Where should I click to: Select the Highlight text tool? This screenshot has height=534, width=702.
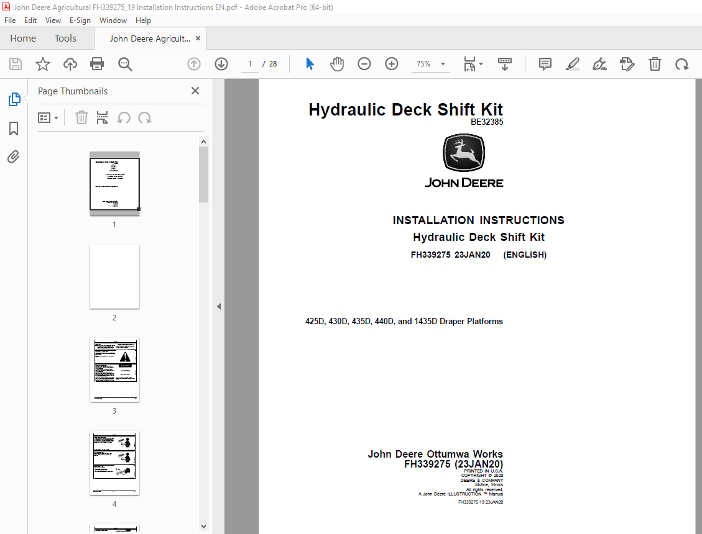click(572, 64)
